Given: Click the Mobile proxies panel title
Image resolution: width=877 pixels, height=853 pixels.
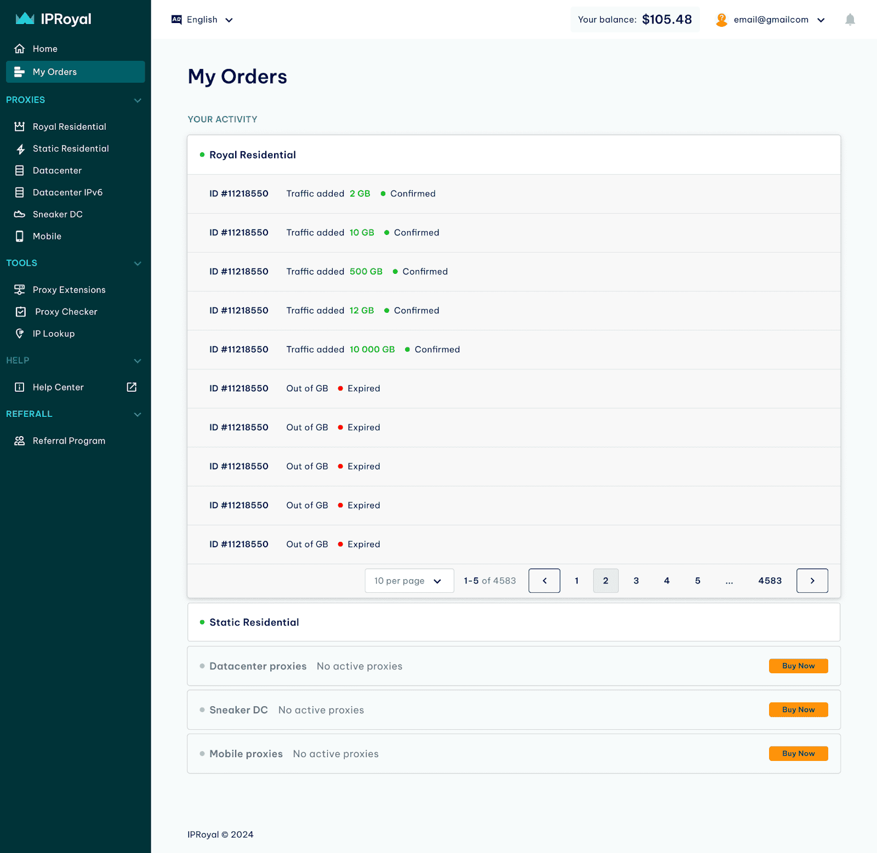Looking at the screenshot, I should click(x=246, y=754).
